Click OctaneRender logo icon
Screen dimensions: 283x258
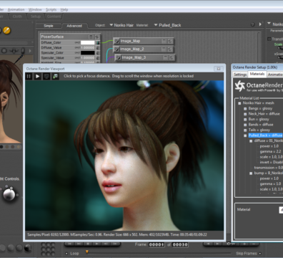[x=239, y=86]
